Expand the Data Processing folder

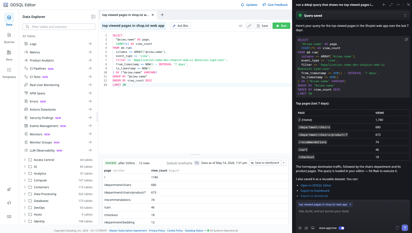pos(25,194)
